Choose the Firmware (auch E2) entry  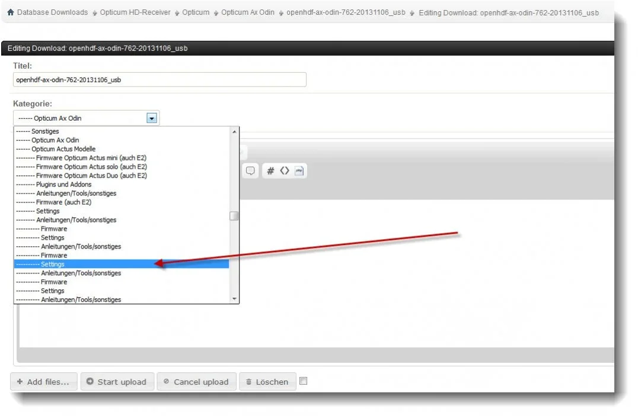(122, 202)
